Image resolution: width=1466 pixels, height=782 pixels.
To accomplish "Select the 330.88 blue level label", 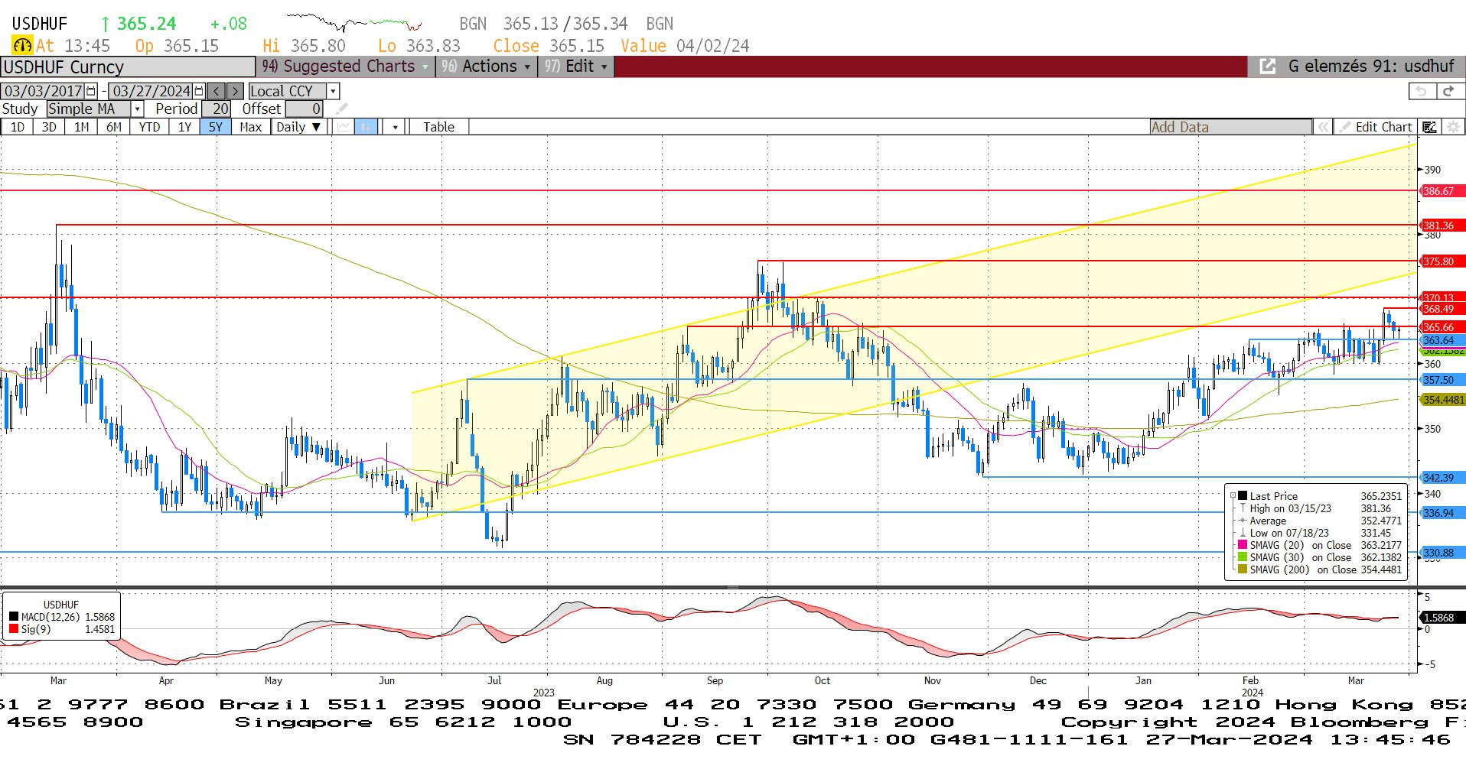I will coord(1442,553).
